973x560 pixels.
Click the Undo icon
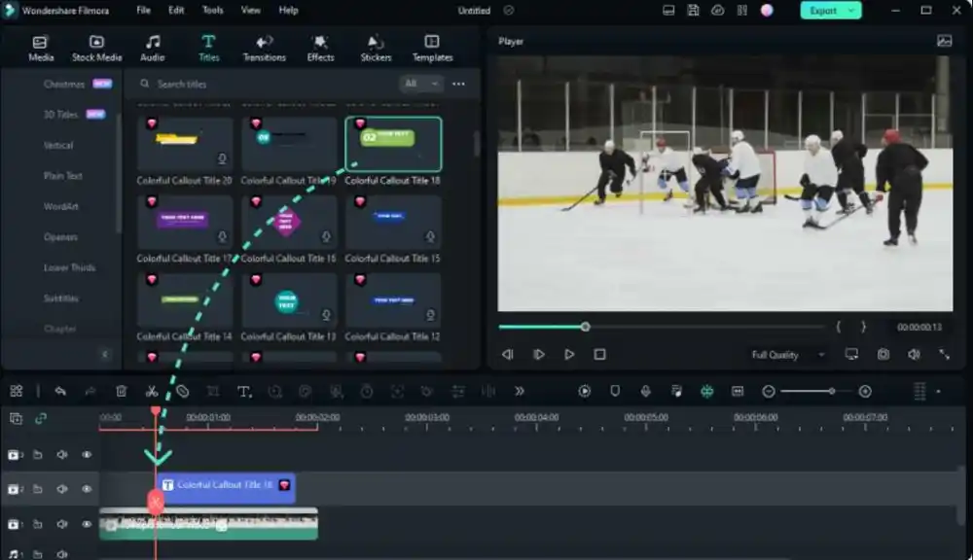[x=61, y=391]
